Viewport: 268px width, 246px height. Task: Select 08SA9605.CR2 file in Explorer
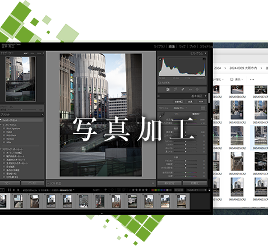[x=237, y=138]
